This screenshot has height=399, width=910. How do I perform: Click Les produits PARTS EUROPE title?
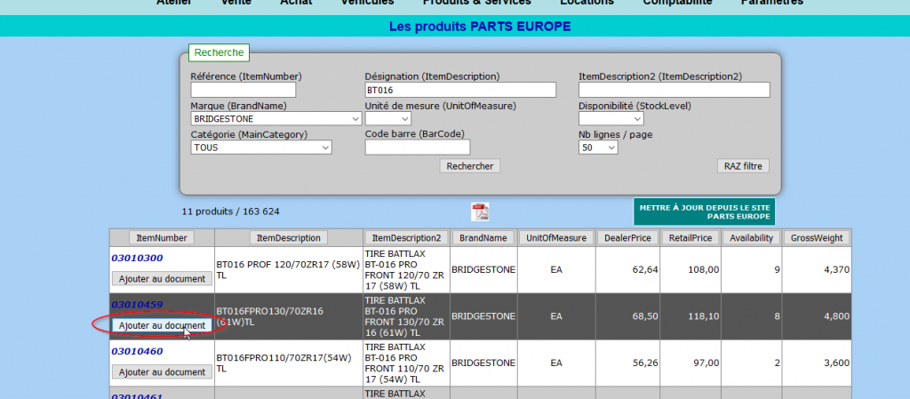click(x=479, y=27)
